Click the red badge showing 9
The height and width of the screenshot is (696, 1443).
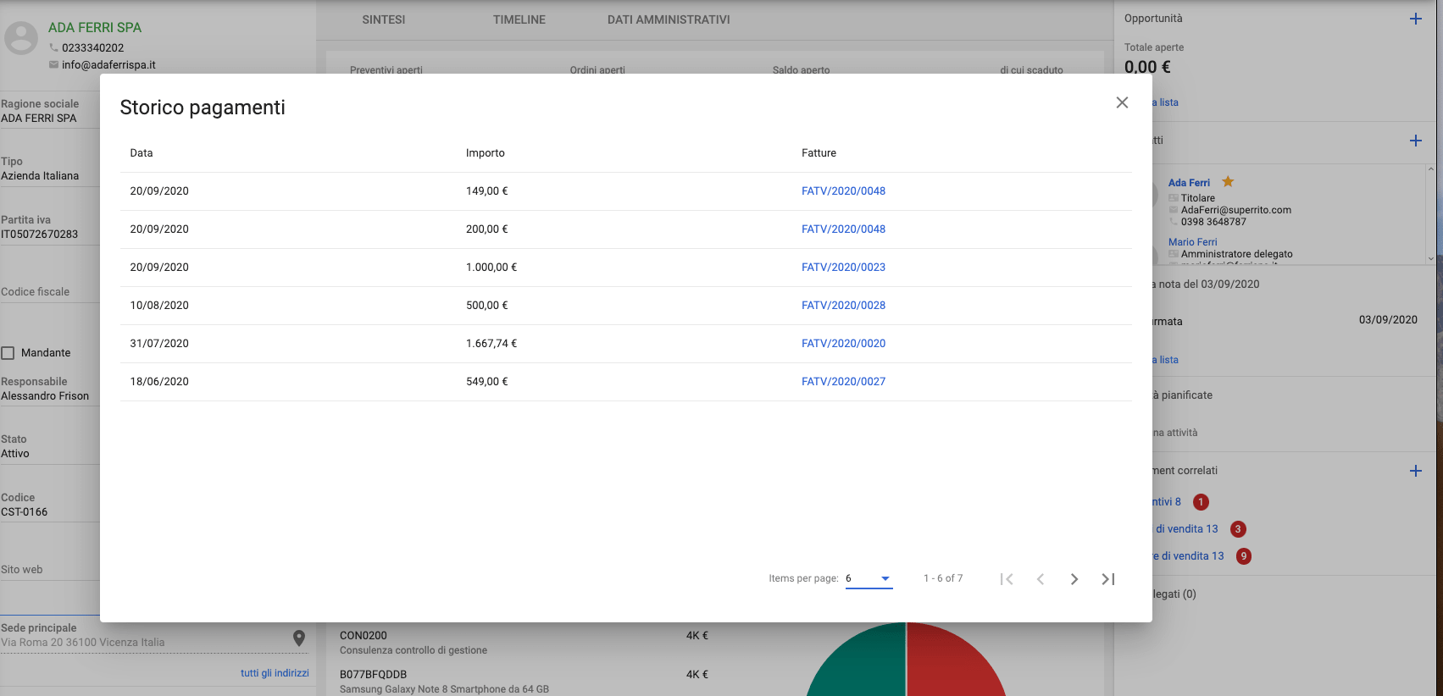[1244, 556]
